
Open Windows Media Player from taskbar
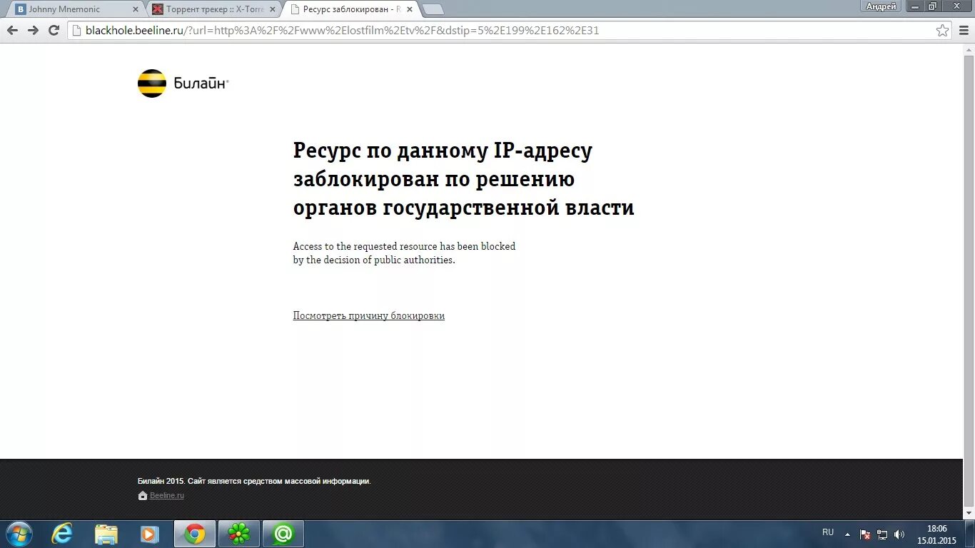point(150,534)
